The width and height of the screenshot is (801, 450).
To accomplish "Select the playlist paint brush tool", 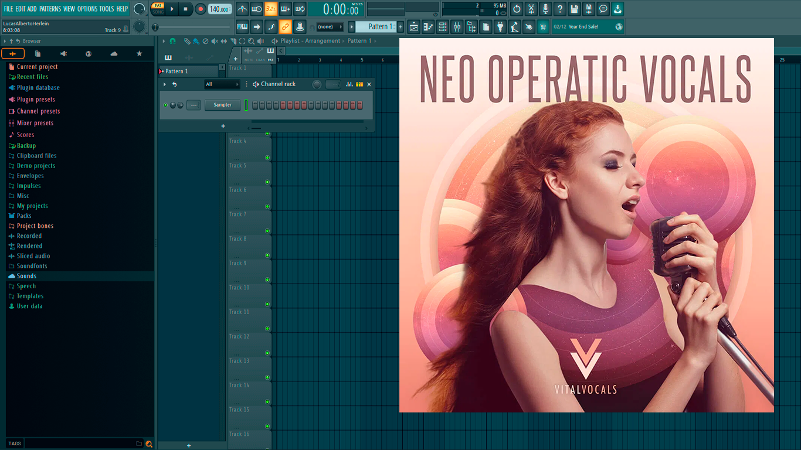I will tap(196, 41).
